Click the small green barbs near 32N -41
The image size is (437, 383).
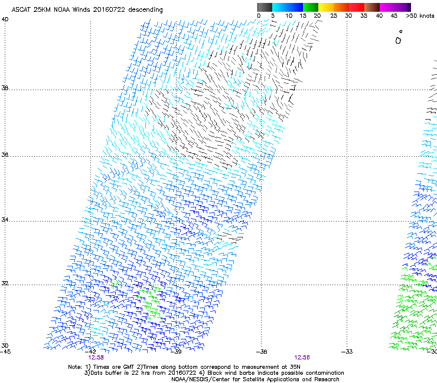(114, 283)
